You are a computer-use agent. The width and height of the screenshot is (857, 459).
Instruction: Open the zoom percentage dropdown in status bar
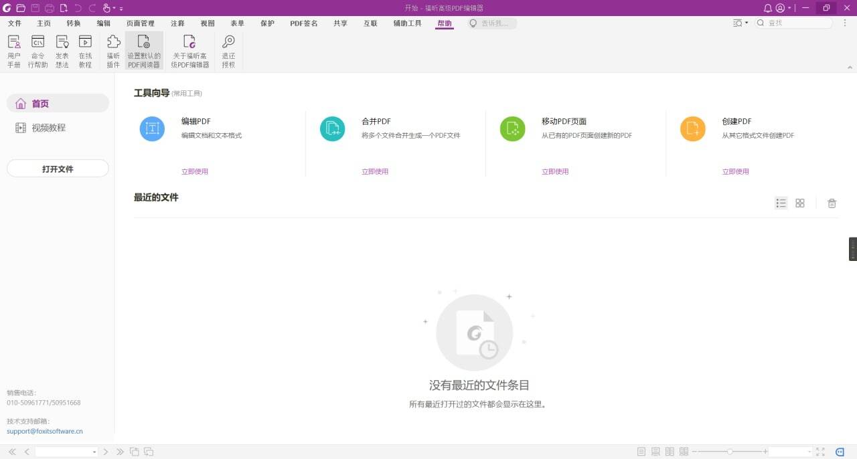[x=809, y=452]
